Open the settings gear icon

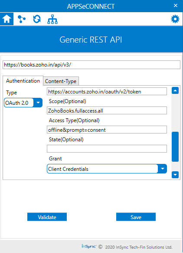[175, 19]
